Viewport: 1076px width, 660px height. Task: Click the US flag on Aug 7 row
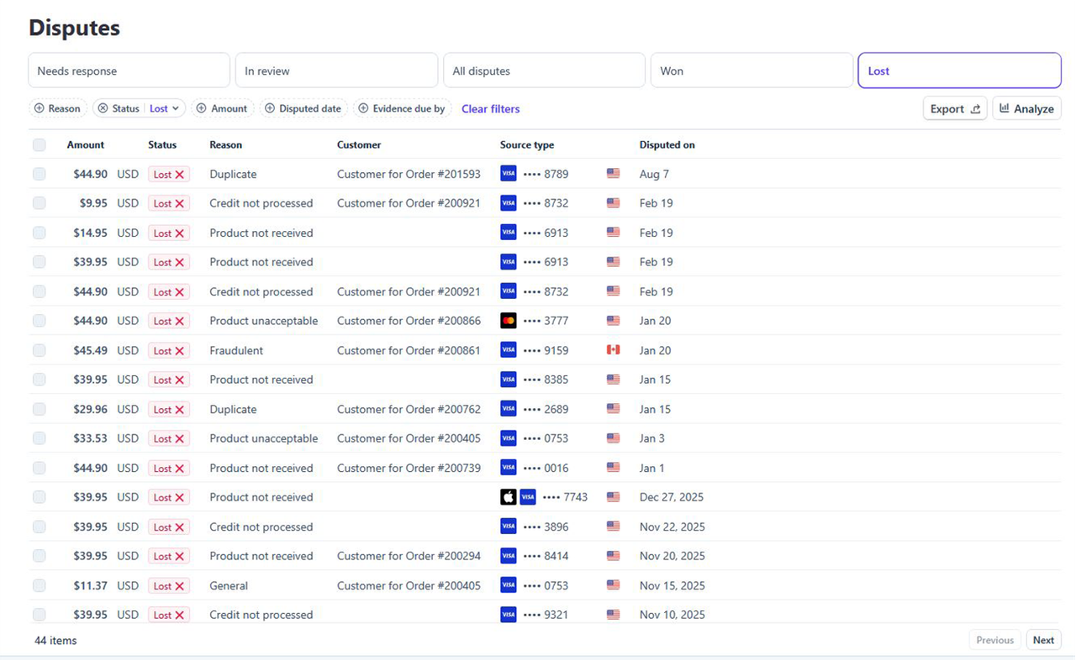click(x=613, y=174)
